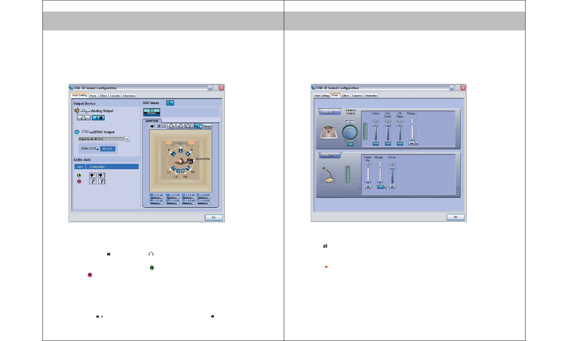This screenshot has height=341, width=577.
Task: Toggle mute under playback Wave slider
Action: pyautogui.click(x=376, y=144)
